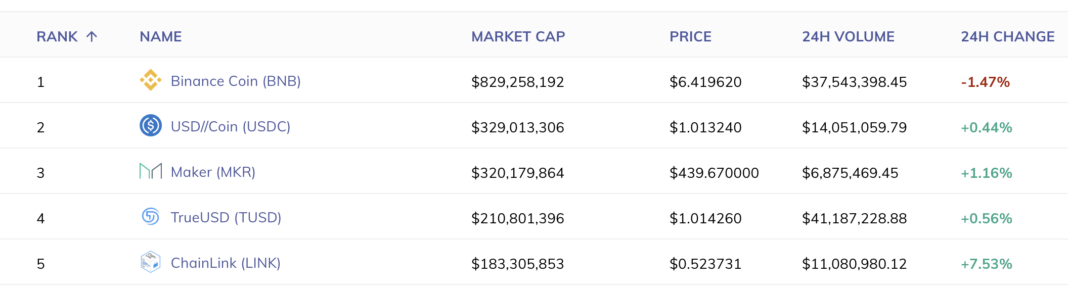Open the Maker (MKR) link
The image size is (1068, 289).
click(213, 172)
